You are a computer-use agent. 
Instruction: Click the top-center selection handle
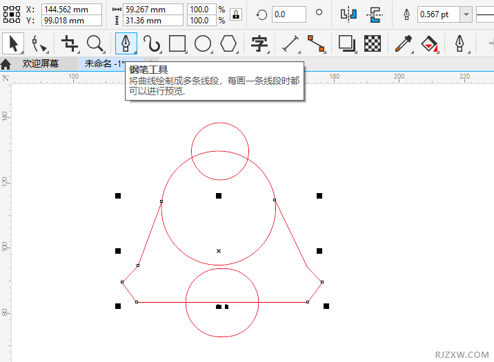[219, 196]
